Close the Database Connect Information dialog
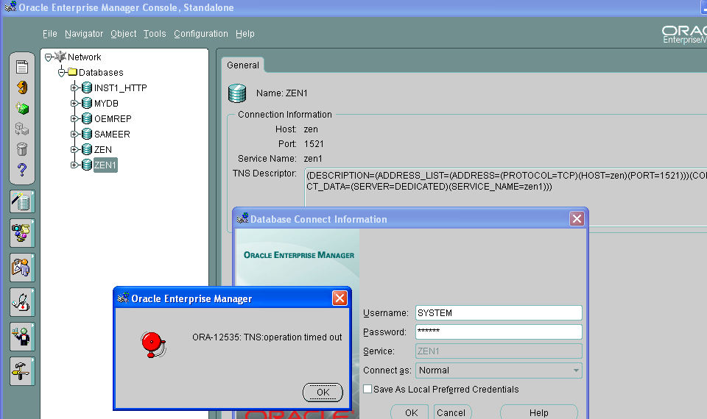The height and width of the screenshot is (419, 707). point(577,219)
